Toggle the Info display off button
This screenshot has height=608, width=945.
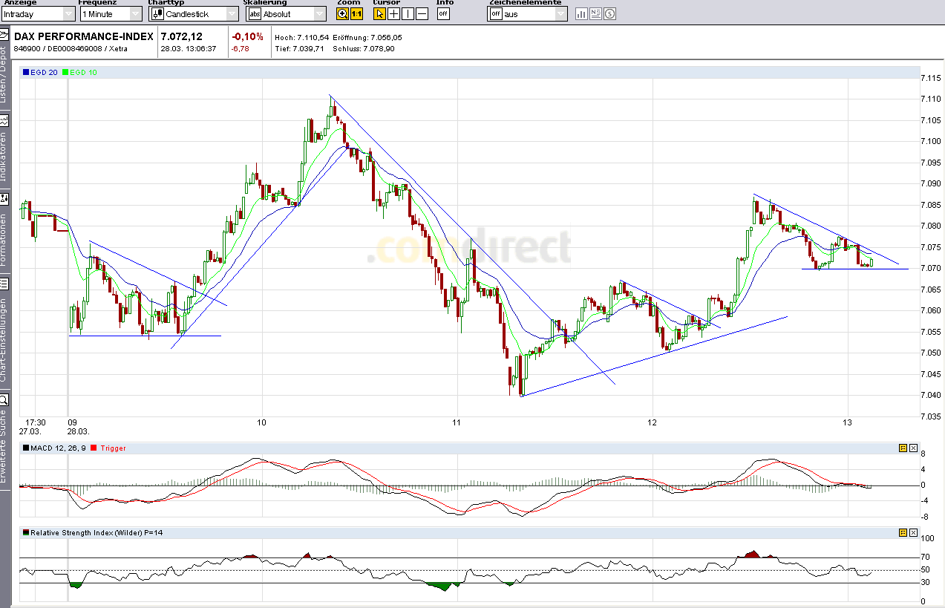(x=442, y=13)
